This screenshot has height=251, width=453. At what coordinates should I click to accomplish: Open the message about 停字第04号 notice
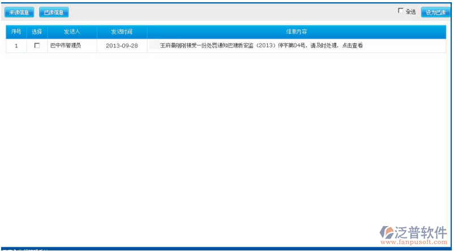[255, 46]
